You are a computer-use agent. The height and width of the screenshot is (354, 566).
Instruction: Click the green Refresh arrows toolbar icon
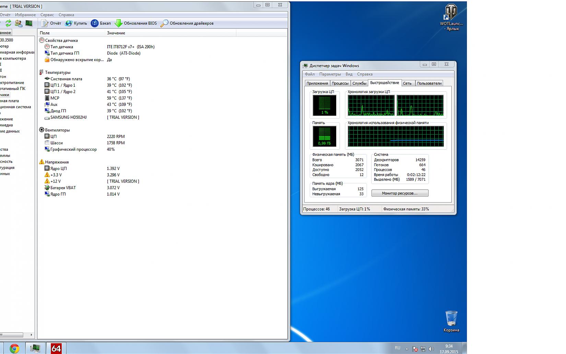click(x=8, y=23)
